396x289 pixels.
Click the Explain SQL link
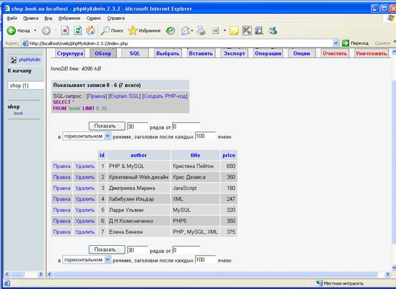click(125, 96)
